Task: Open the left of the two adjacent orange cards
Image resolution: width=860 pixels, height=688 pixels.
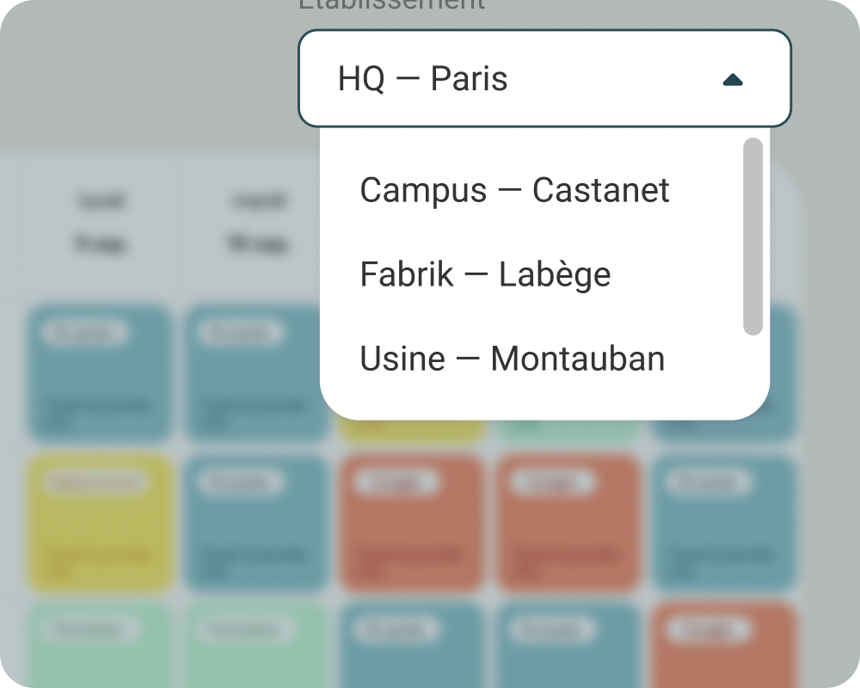Action: tap(411, 523)
